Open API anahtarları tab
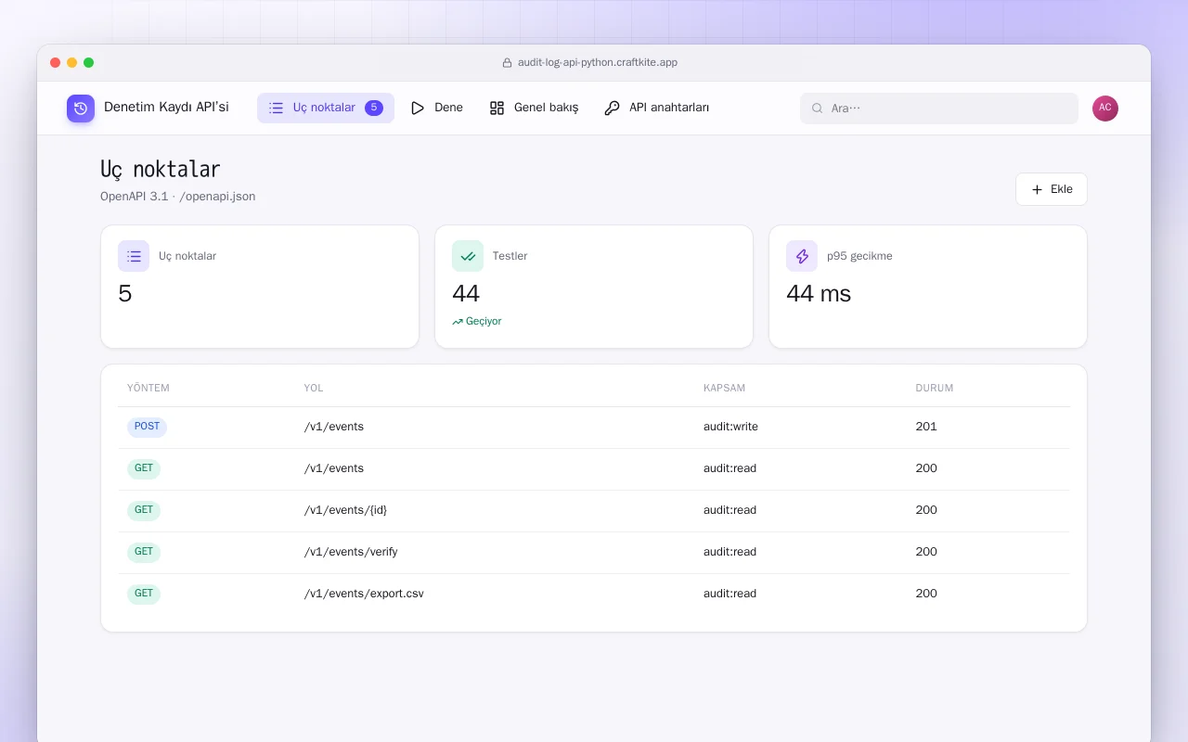Viewport: 1188px width, 742px height. pos(657,108)
